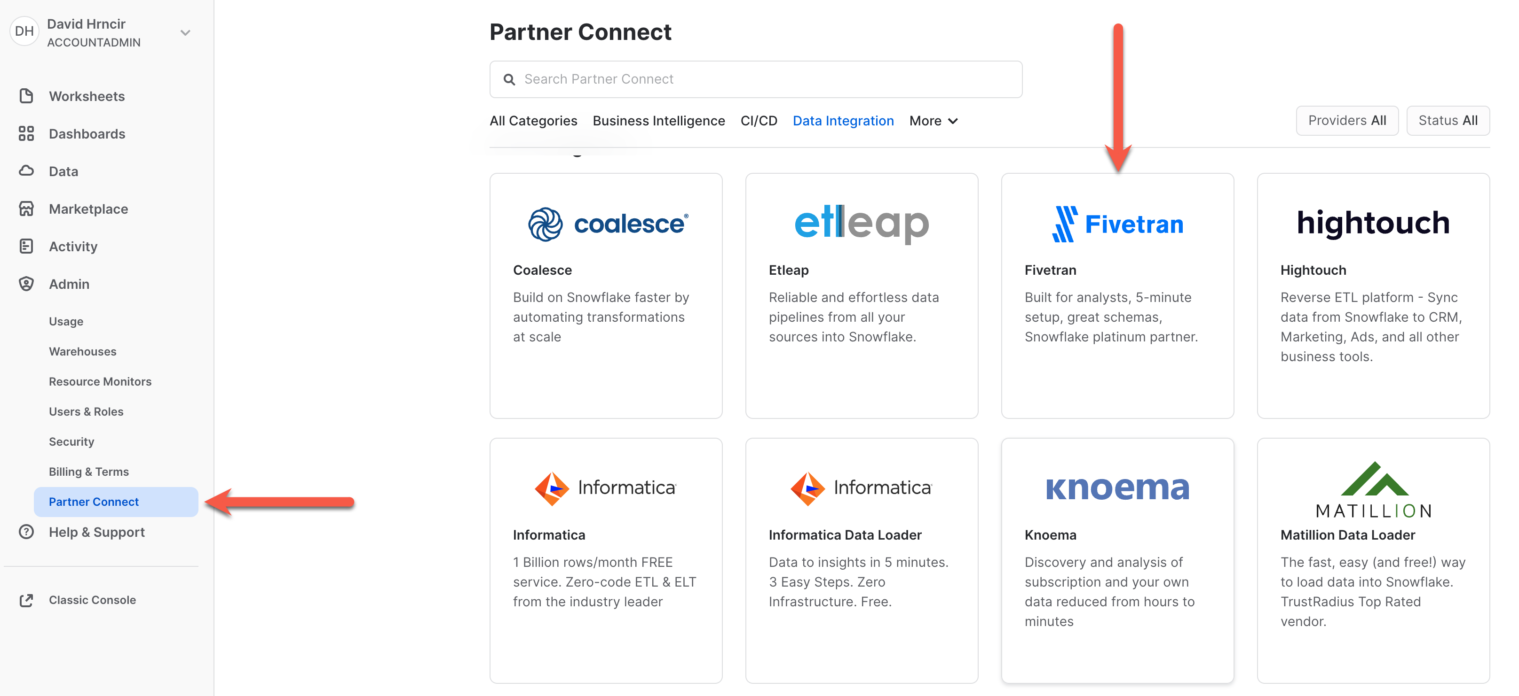This screenshot has height=696, width=1519.
Task: Select the Activity sidebar icon
Action: pyautogui.click(x=26, y=246)
